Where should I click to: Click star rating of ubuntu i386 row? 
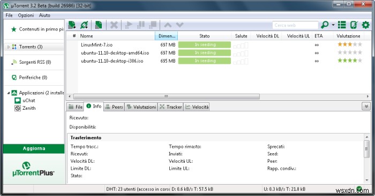point(350,61)
